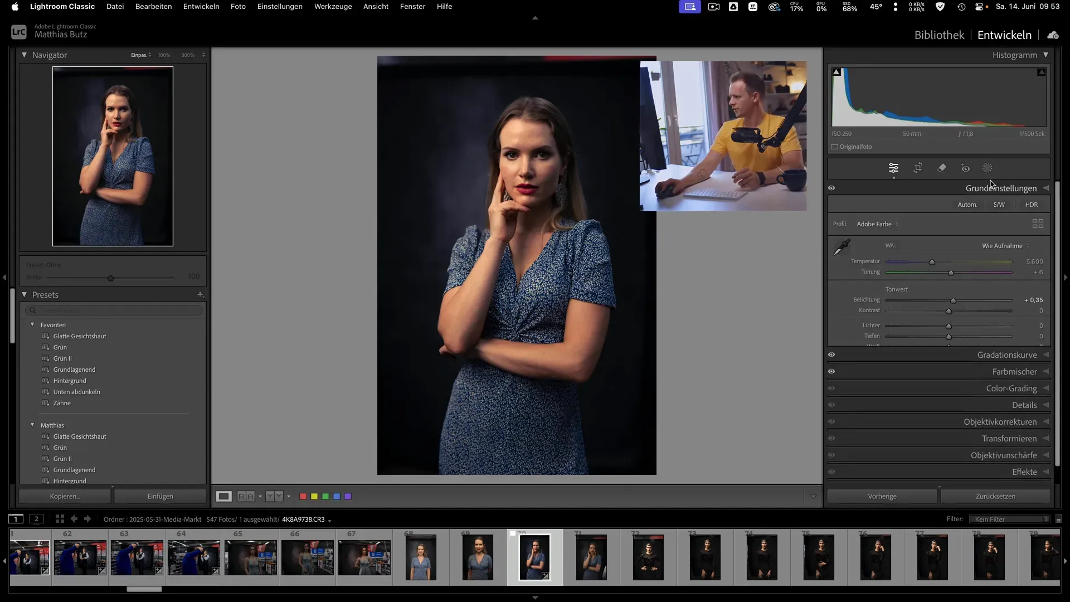Screen dimensions: 1070x602
Task: Select the Healing tool
Action: 942,168
